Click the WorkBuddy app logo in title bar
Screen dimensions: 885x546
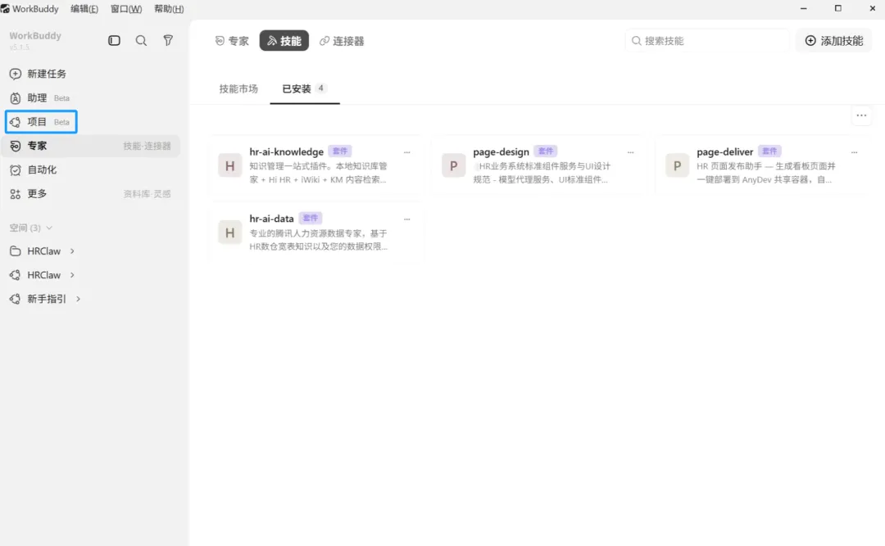(x=5, y=8)
